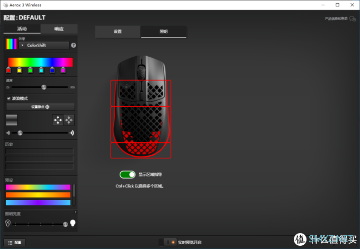Select the third empty history slot

point(40,166)
